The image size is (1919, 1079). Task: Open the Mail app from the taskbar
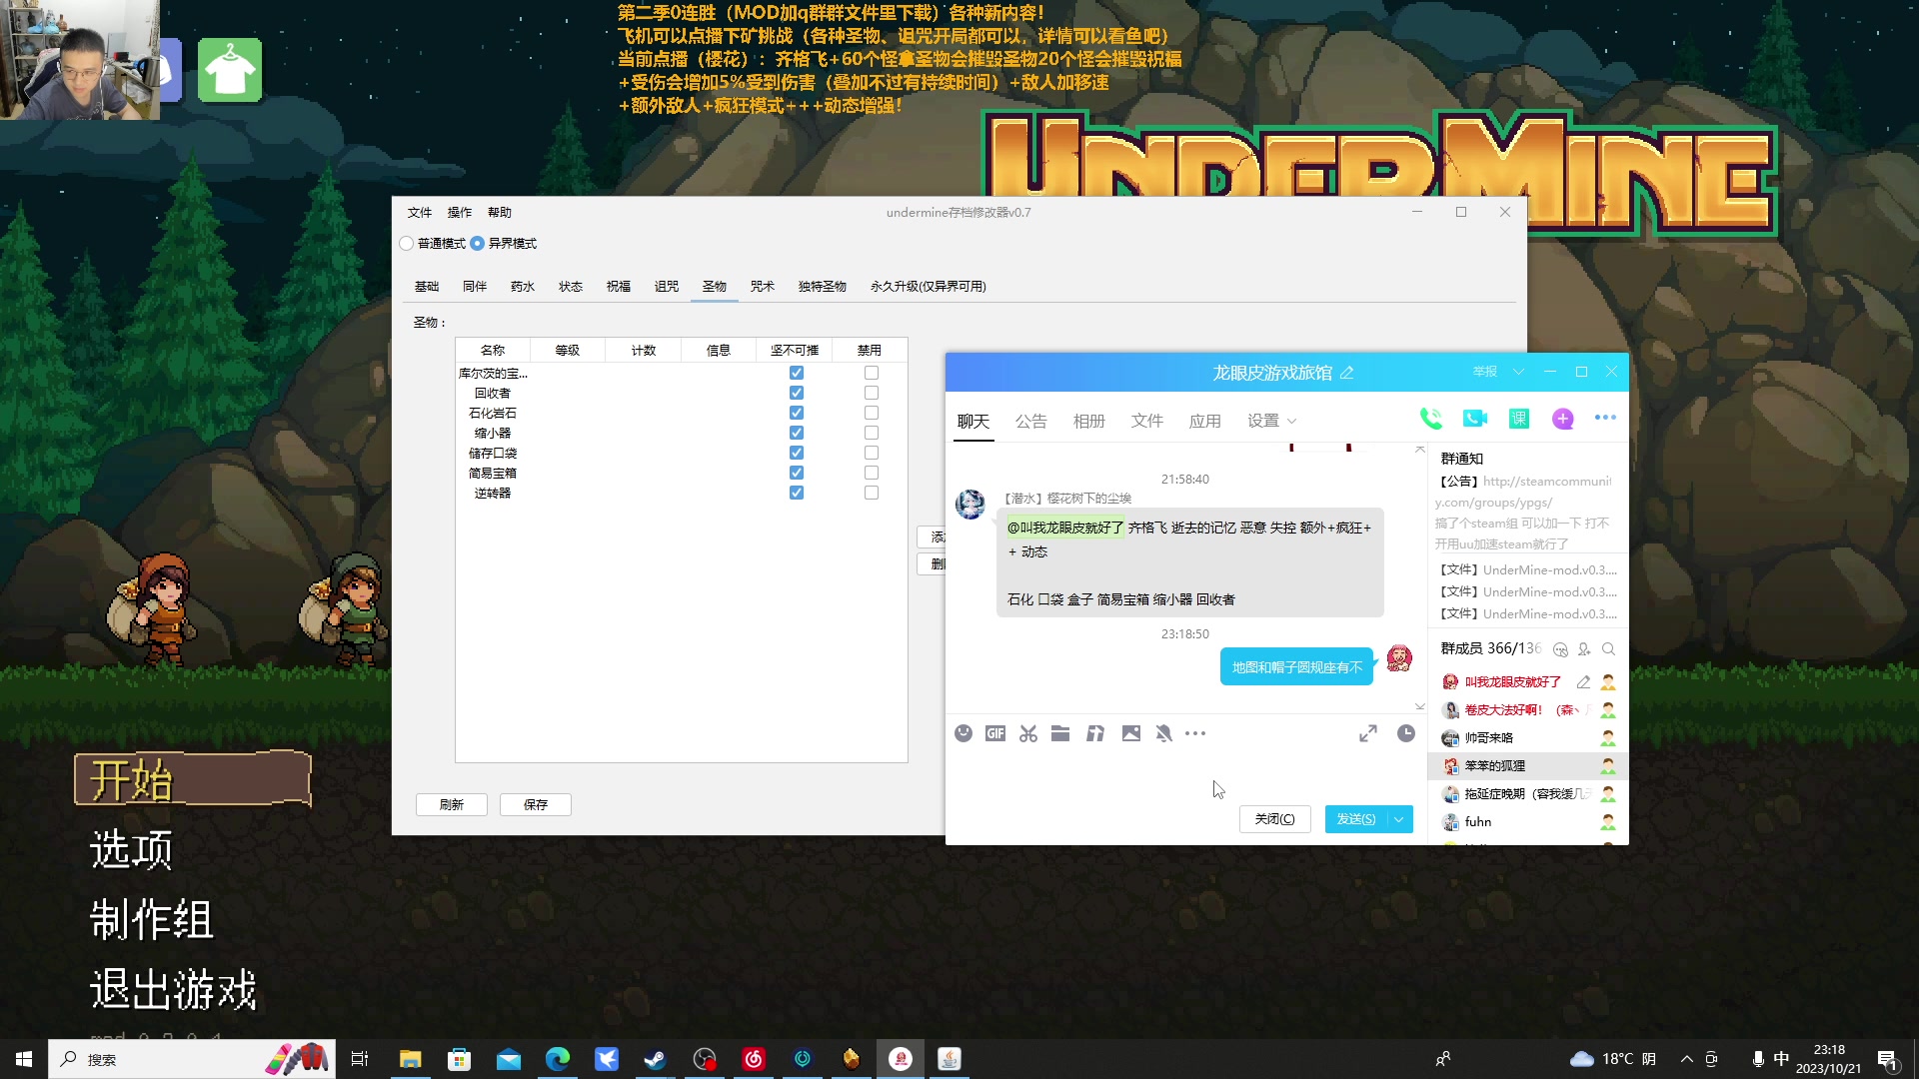click(508, 1059)
